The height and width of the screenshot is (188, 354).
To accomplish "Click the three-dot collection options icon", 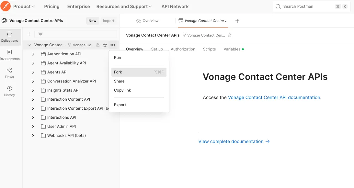I will pyautogui.click(x=112, y=45).
